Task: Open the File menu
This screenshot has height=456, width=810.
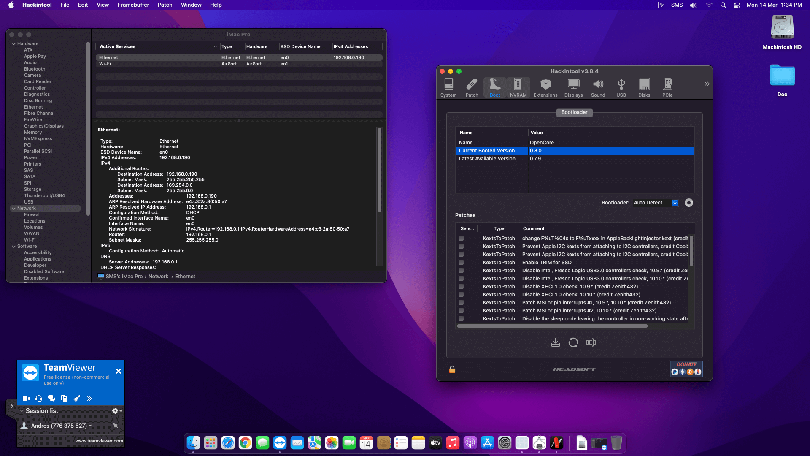Action: 65,5
